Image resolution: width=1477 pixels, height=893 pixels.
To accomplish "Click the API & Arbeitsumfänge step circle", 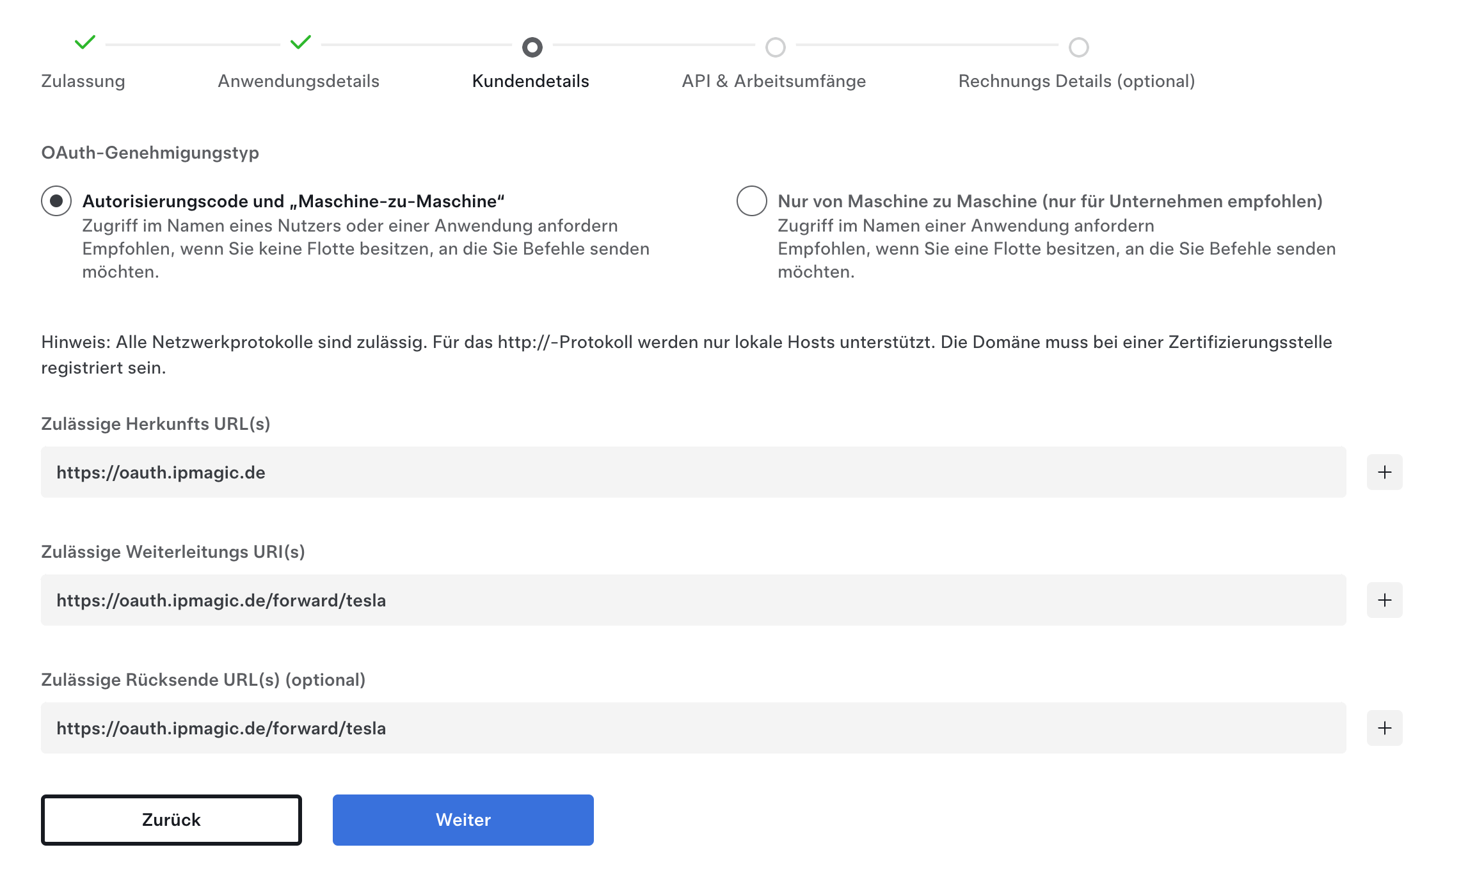I will [775, 47].
